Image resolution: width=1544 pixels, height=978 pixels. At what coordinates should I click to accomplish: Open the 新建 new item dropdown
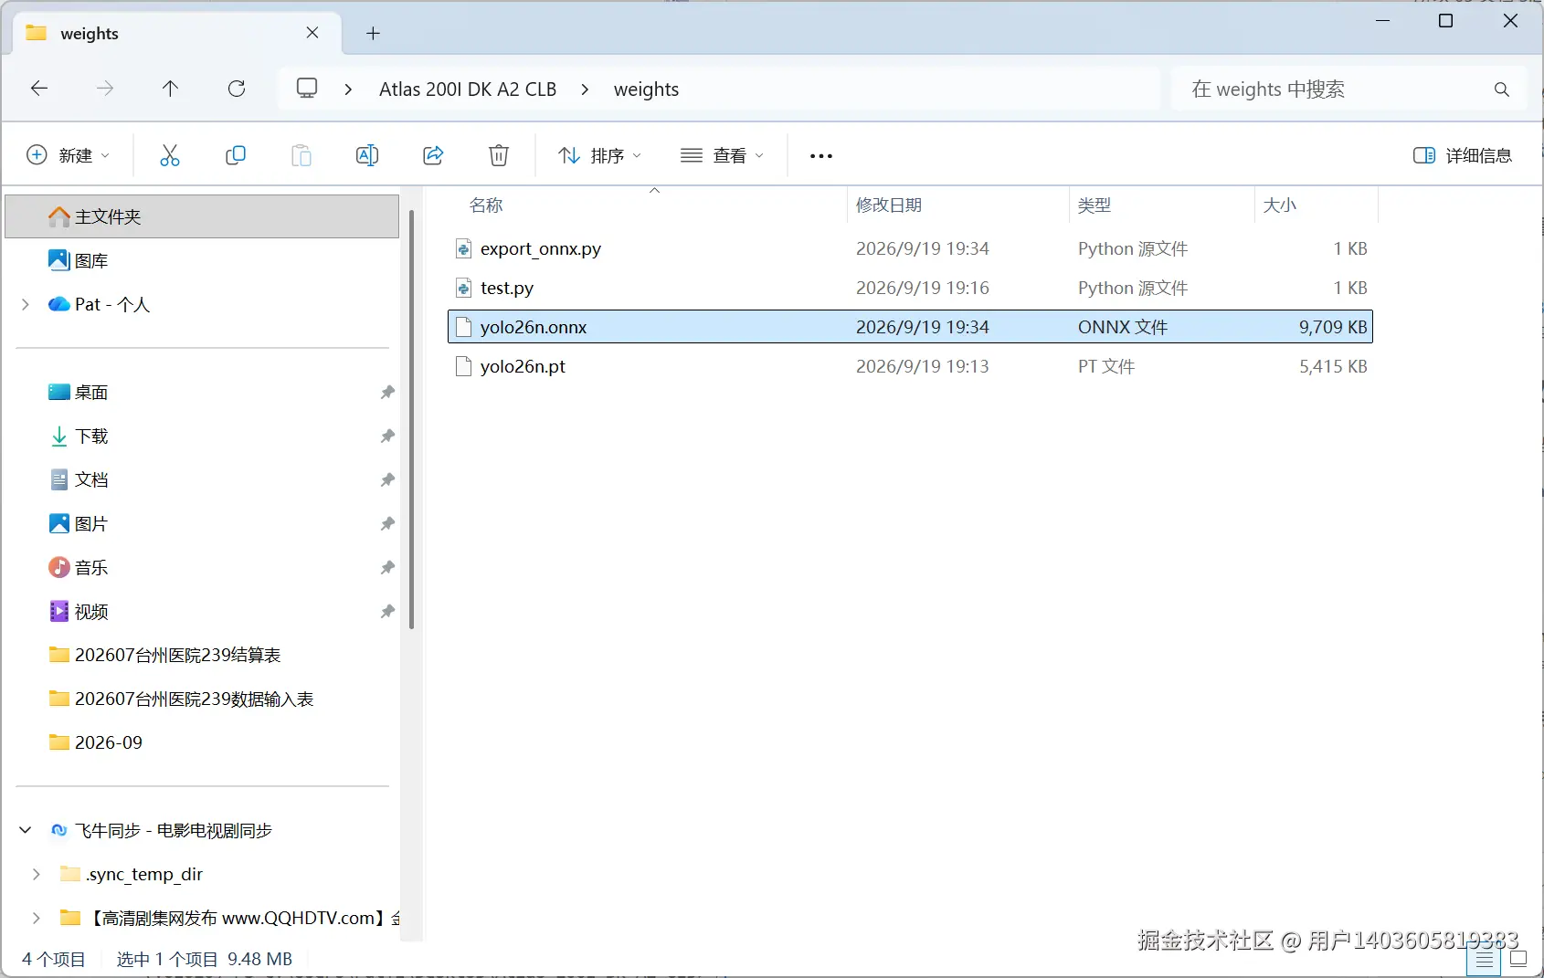coord(69,155)
